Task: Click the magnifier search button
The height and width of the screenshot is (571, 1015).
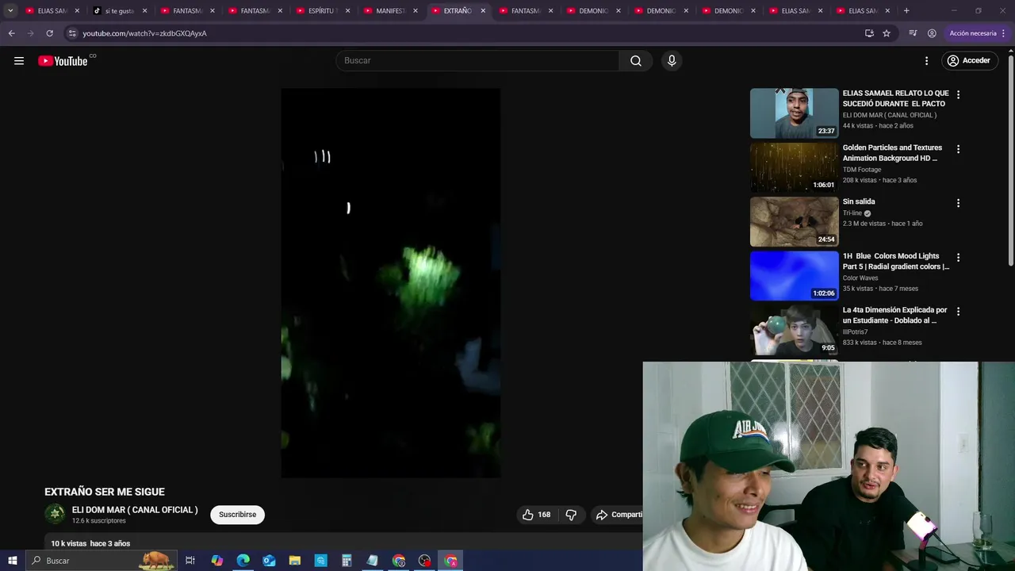Action: click(x=636, y=61)
